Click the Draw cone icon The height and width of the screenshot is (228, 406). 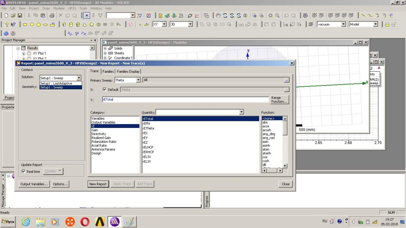[85, 24]
